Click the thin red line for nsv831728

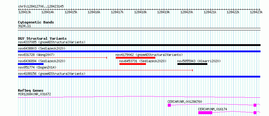(x=63, y=58)
